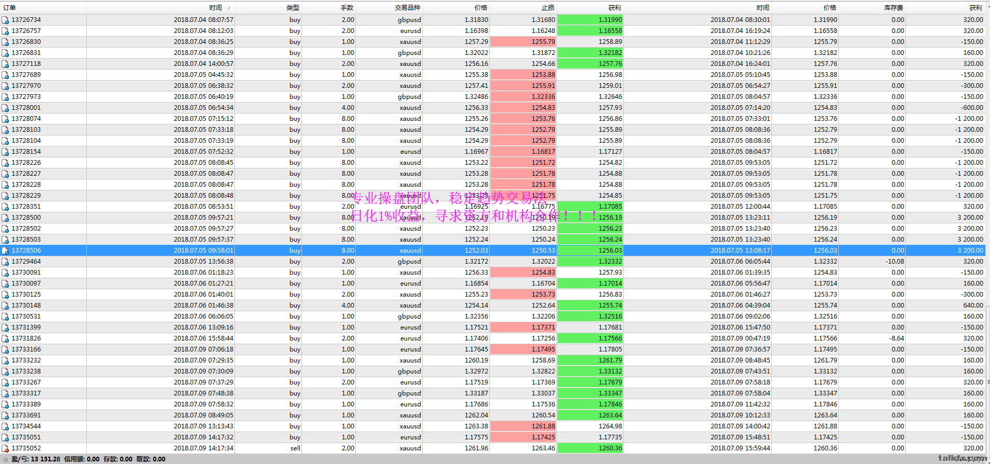Click close time 2018.07.06 04:39:04
This screenshot has height=464, width=990.
740,305
